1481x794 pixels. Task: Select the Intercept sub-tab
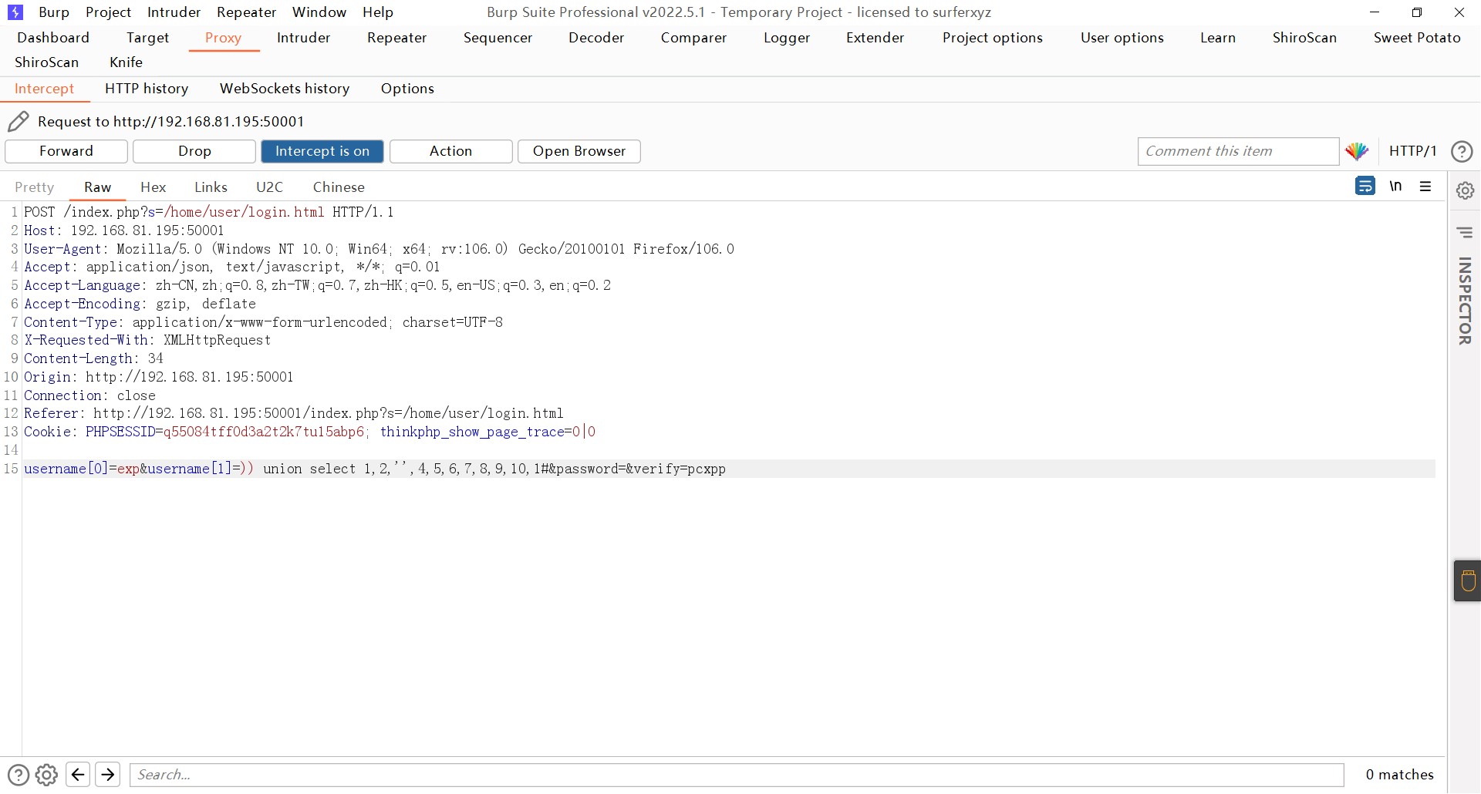click(44, 89)
